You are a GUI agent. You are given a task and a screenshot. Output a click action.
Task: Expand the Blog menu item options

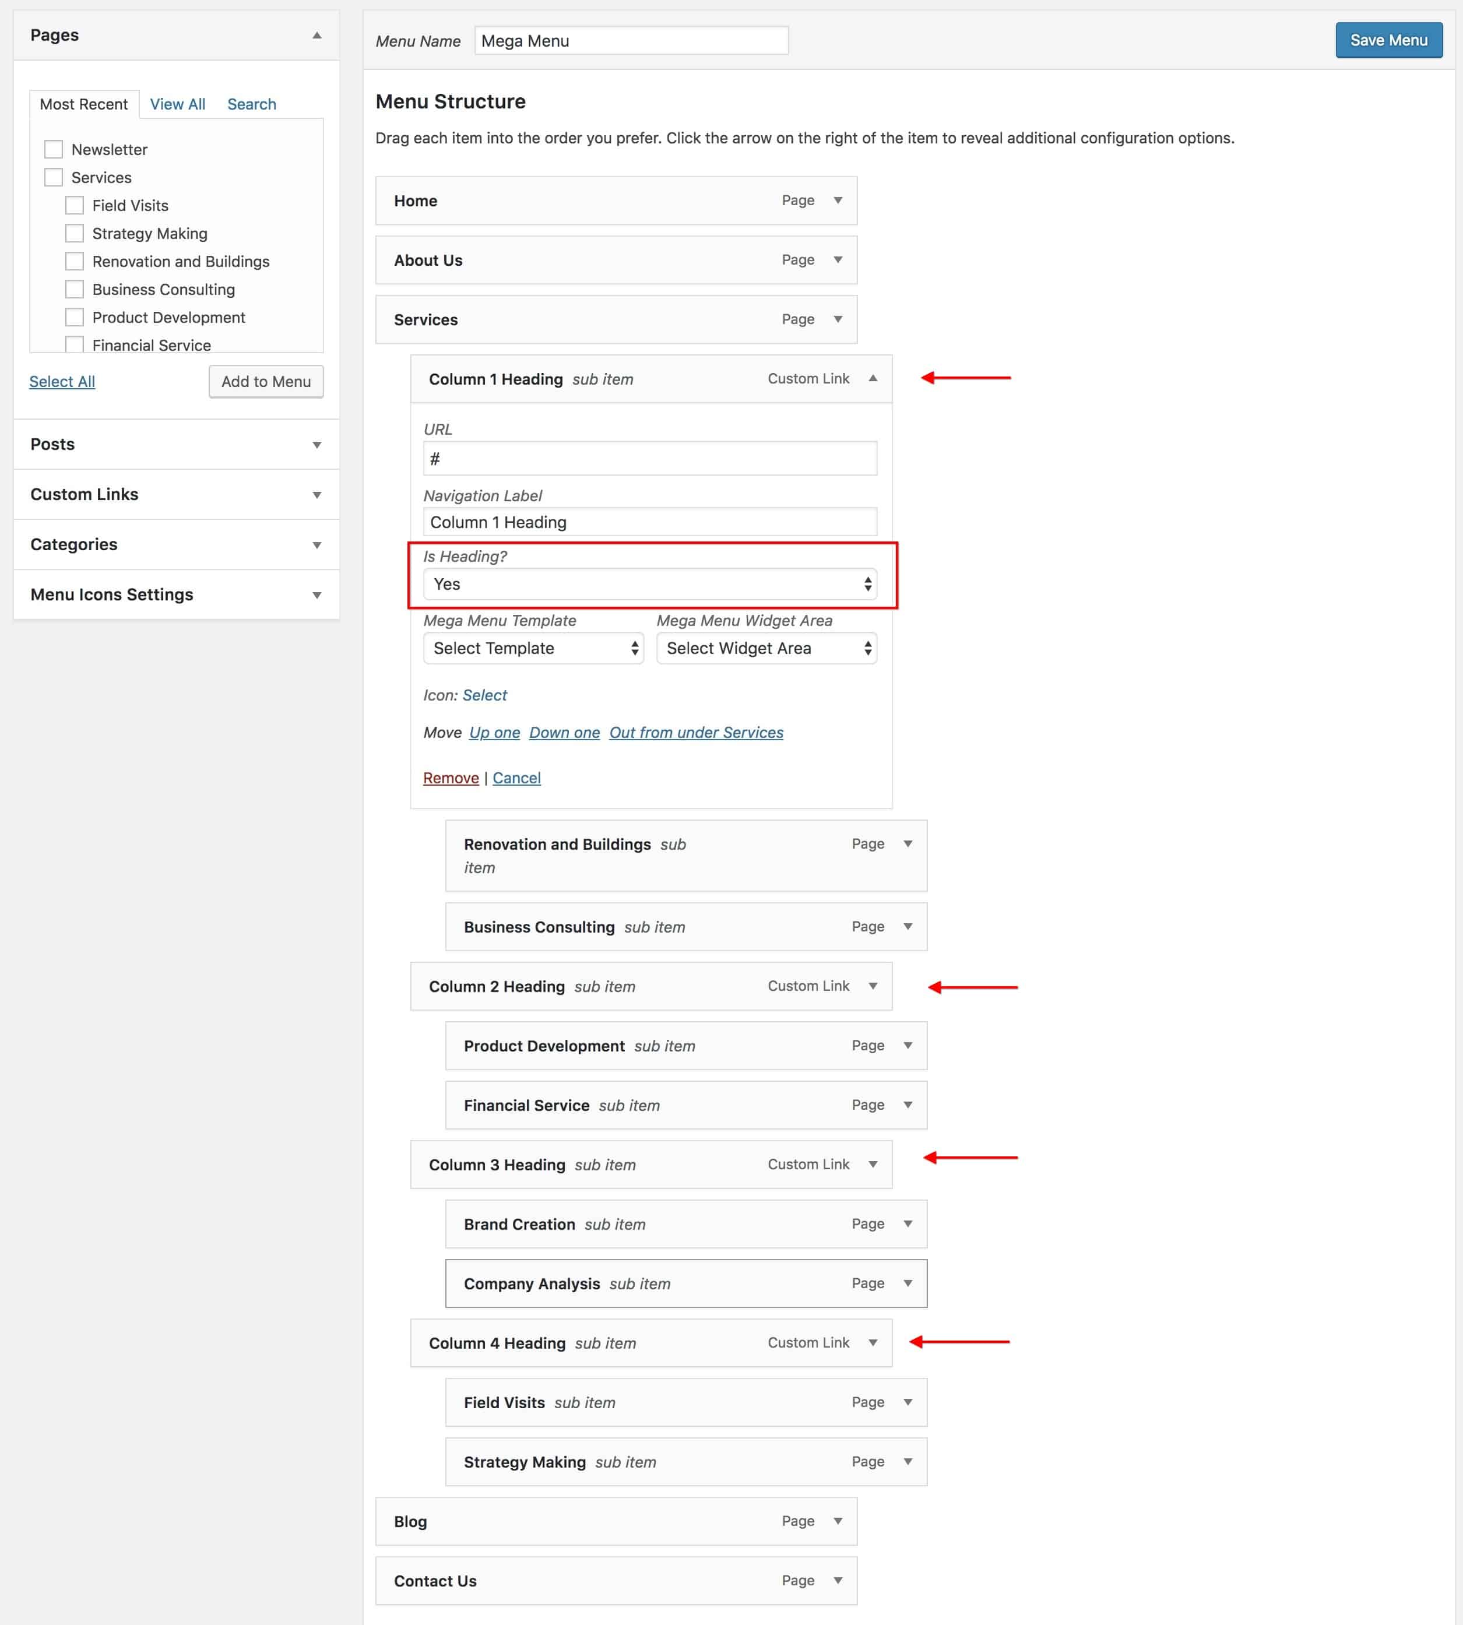[x=838, y=1521]
